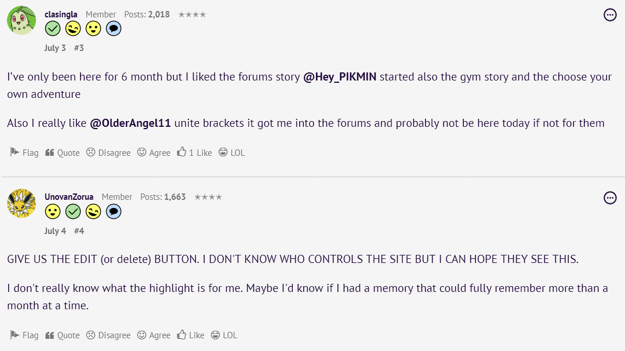Click clasingla's blue speech bubble badge
Viewport: 625px width, 351px height.
pos(114,28)
